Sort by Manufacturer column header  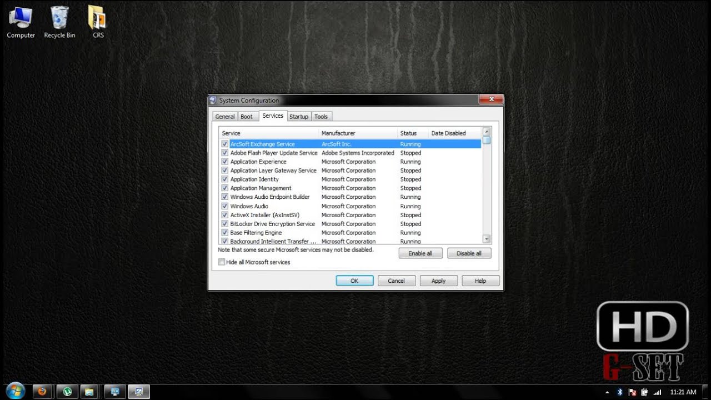tap(358, 133)
